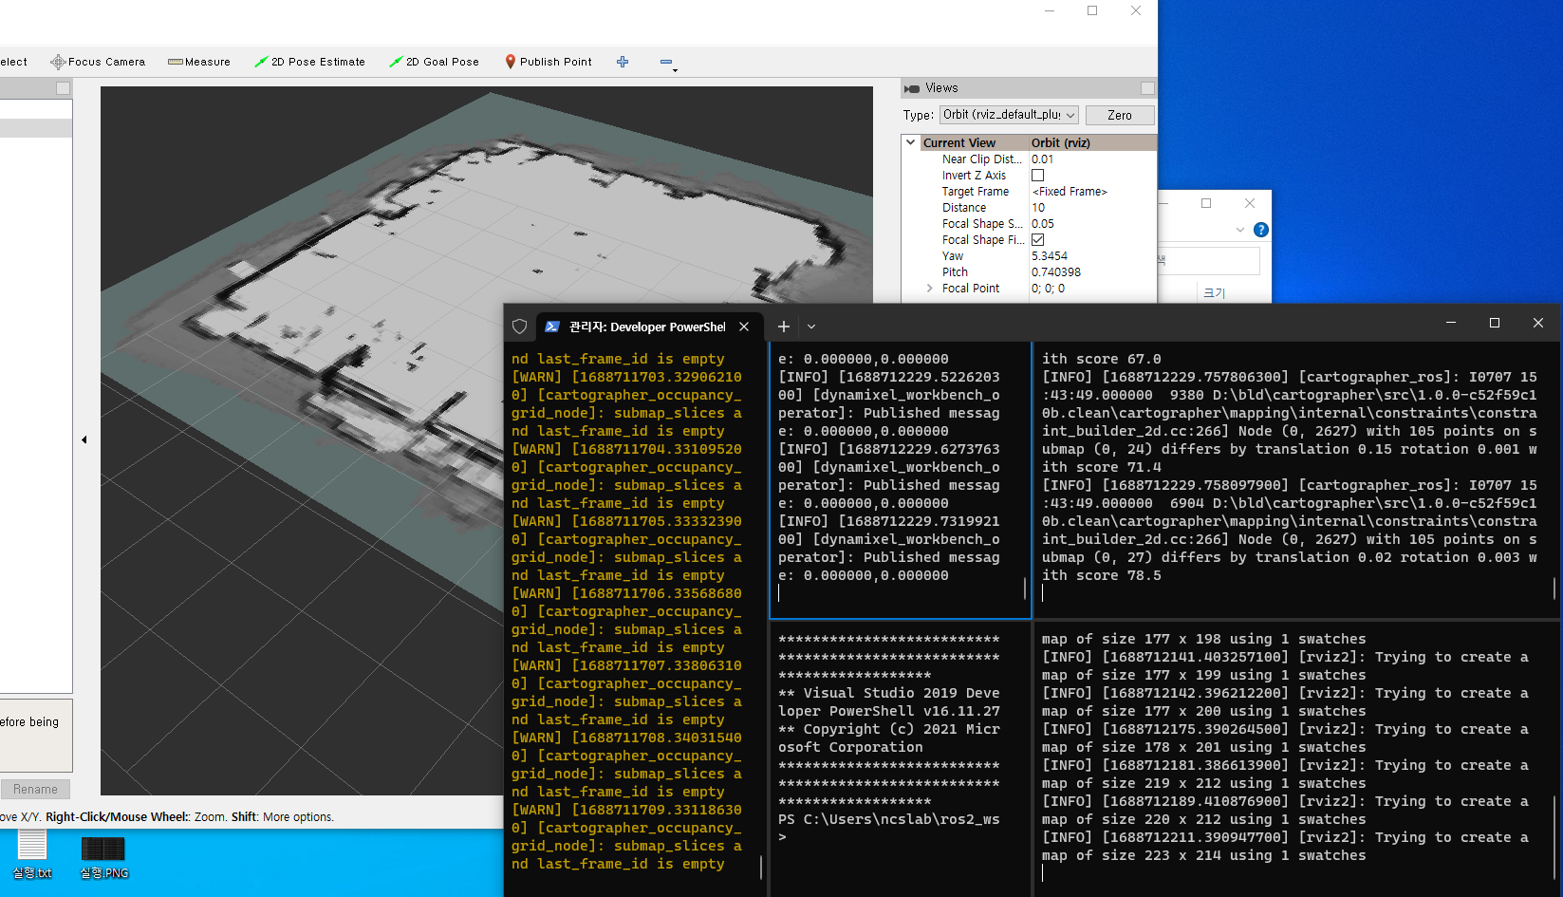Select the Focus Camera tool
The width and height of the screenshot is (1563, 897).
(98, 62)
